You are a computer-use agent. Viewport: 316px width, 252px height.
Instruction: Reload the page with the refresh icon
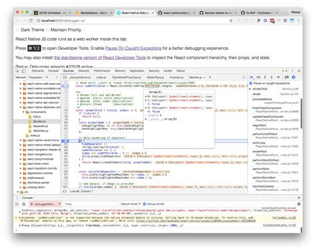click(x=31, y=21)
